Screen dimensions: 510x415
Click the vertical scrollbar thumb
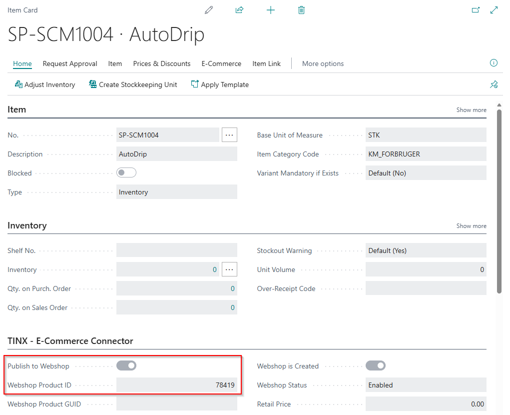point(500,201)
